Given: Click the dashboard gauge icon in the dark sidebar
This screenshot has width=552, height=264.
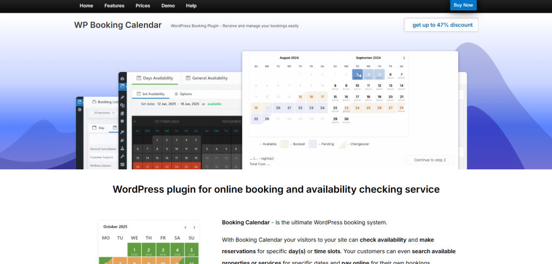Looking at the screenshot, I should click(122, 79).
